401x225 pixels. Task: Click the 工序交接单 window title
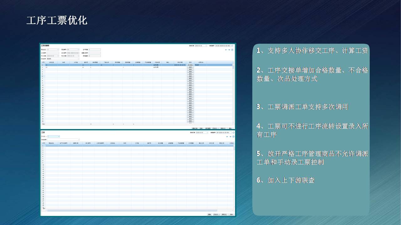pos(45,46)
